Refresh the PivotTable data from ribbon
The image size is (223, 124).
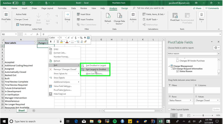(108, 18)
